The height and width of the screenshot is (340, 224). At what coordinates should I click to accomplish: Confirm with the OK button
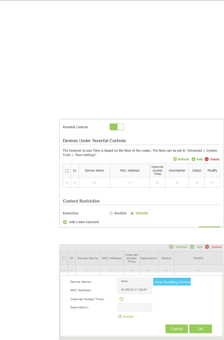pos(200,329)
